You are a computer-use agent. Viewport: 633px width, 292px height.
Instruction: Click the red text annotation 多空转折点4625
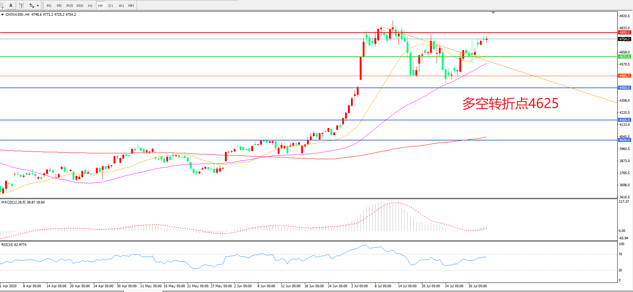tap(510, 104)
